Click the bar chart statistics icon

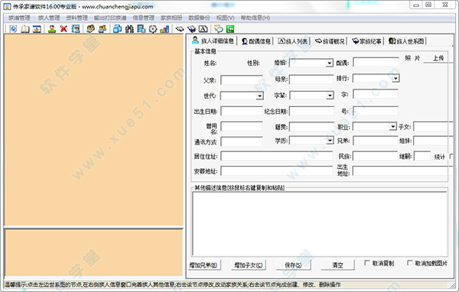[x=164, y=29]
